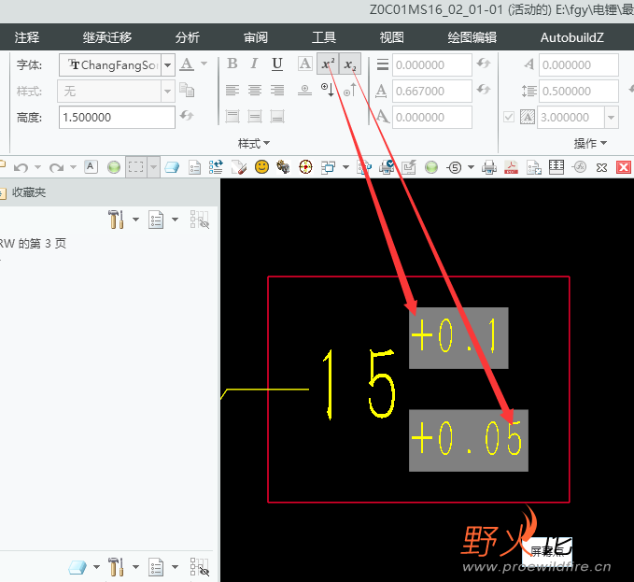Click the hammer-and-wrench settings icon below 收藏夹
634x582 pixels.
(x=116, y=220)
